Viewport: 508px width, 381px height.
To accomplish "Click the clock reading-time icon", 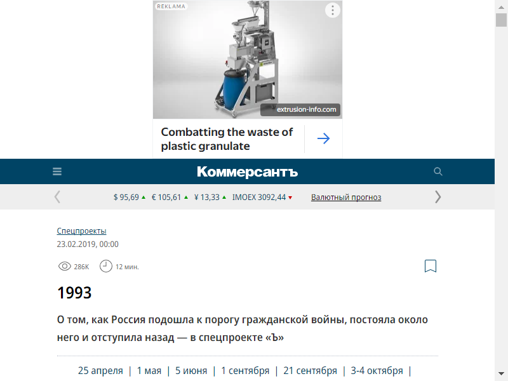I will point(105,266).
